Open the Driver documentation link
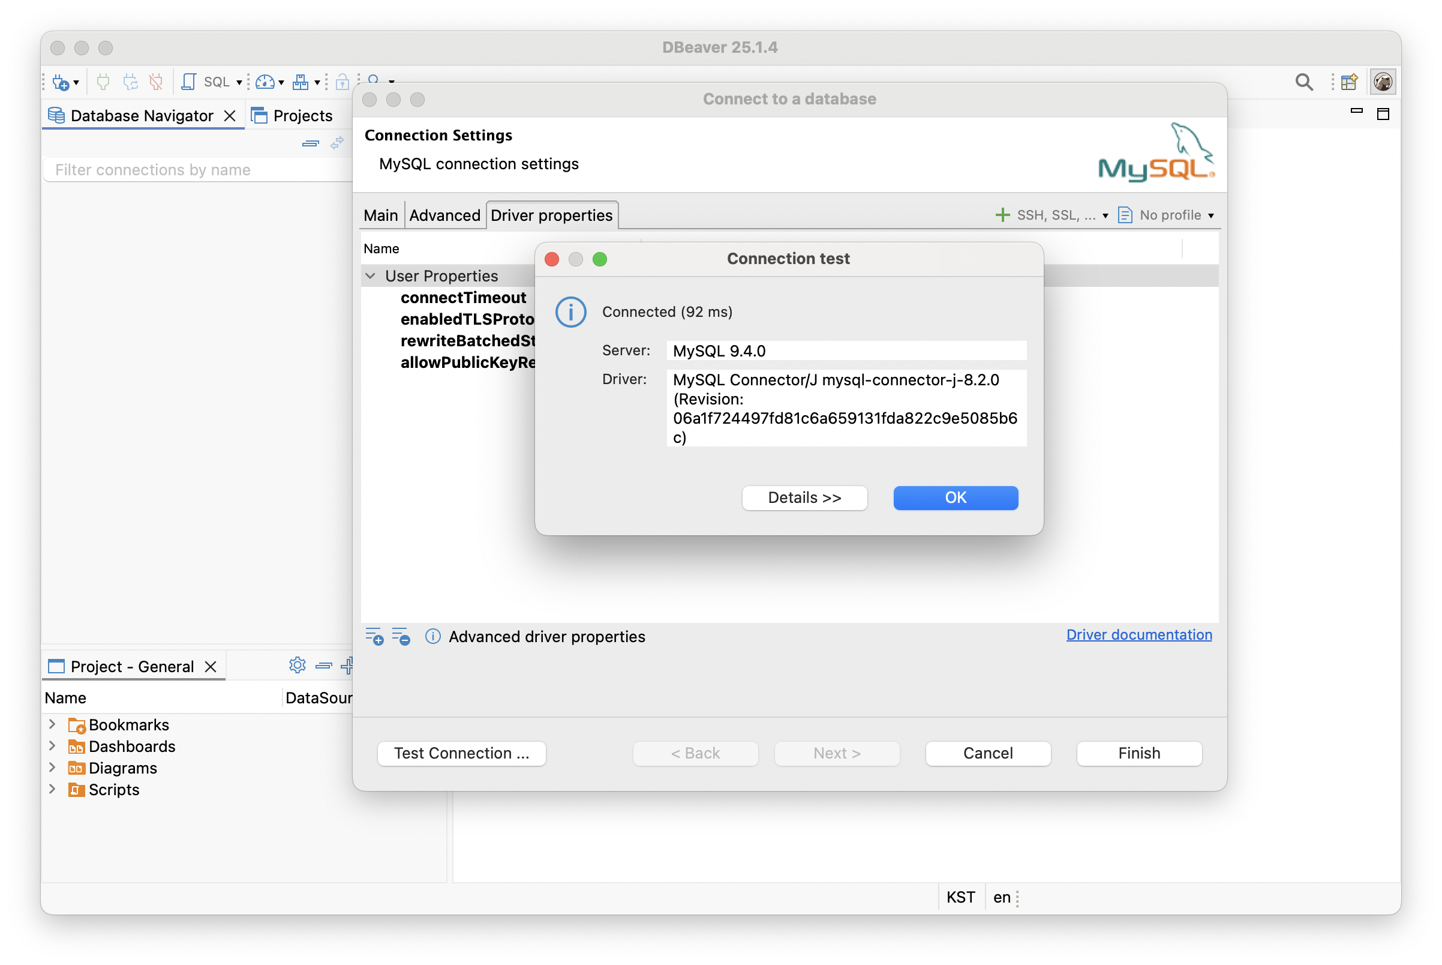The image size is (1442, 965). click(1138, 634)
